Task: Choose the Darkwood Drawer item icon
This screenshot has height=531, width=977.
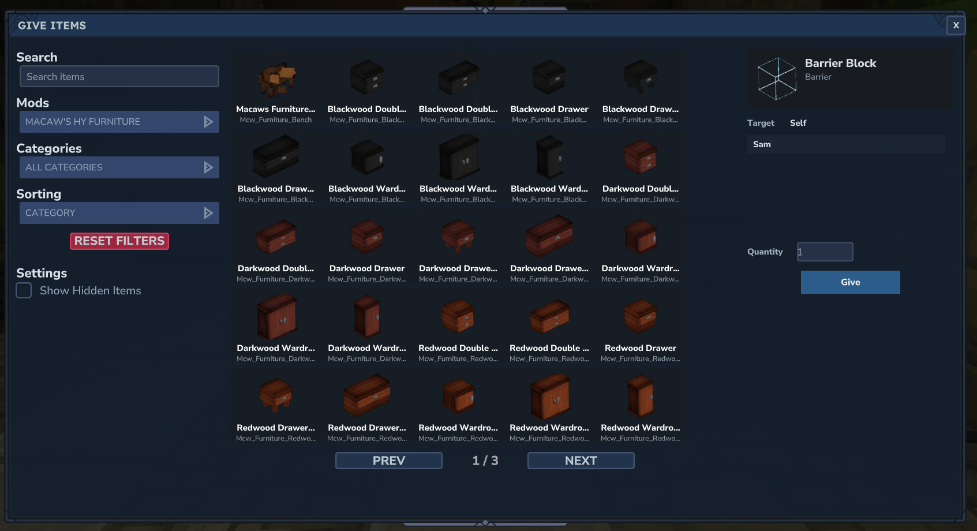Action: click(366, 237)
